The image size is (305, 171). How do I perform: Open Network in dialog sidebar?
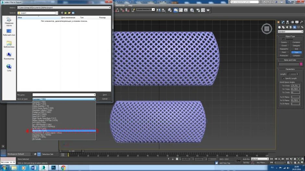coord(9,68)
